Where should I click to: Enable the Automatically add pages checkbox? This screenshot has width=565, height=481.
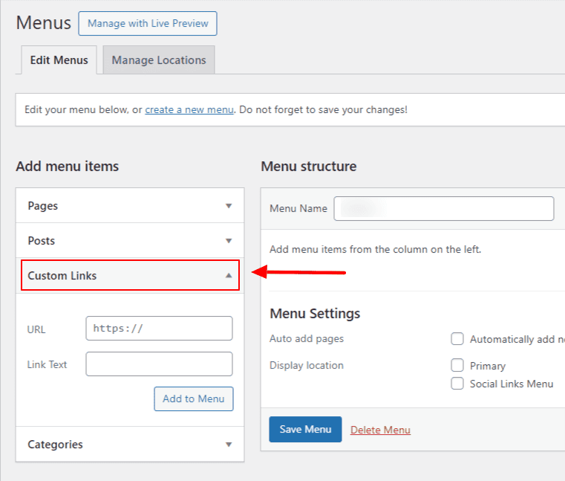pos(457,339)
